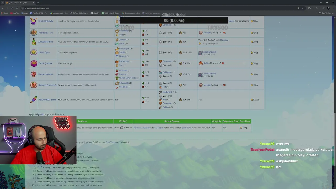Open the browser home page icon
This screenshot has width=336, height=189.
coord(17,8)
